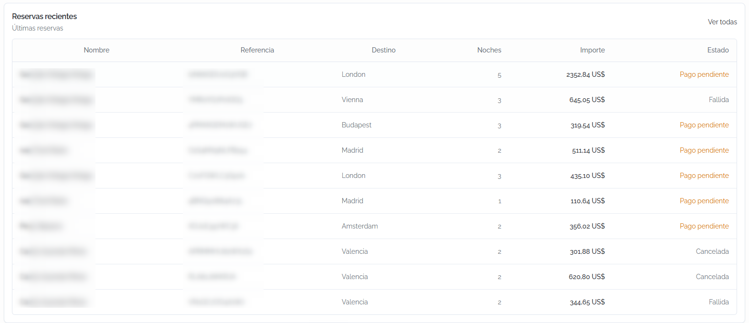Click Pago pendiente in the Budapest row
Viewport: 749px width, 323px height.
point(704,125)
